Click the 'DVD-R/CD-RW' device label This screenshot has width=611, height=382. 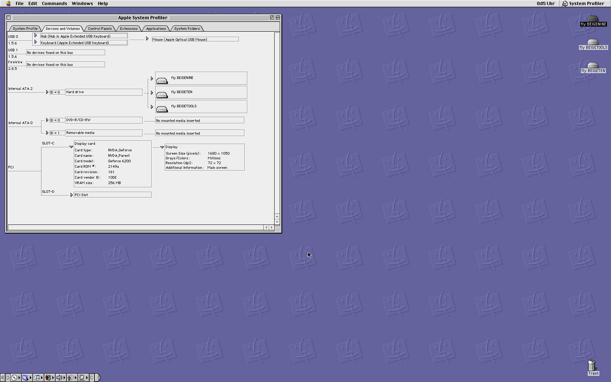tap(78, 120)
